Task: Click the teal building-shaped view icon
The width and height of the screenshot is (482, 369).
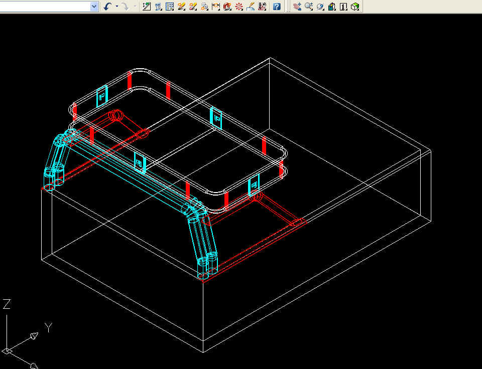Action: tap(332, 7)
